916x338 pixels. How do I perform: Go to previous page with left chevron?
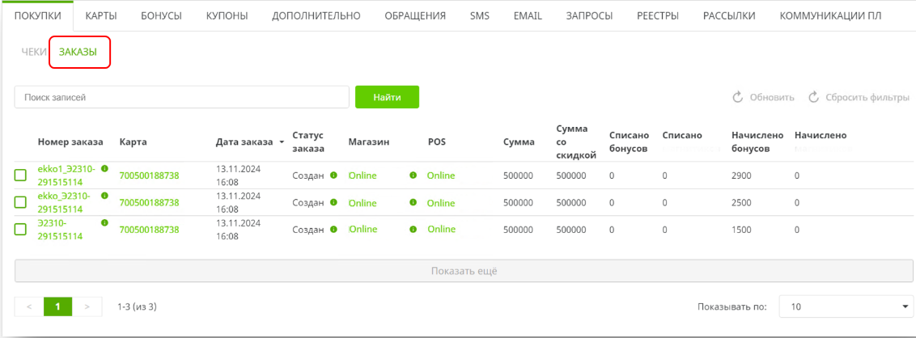click(x=29, y=306)
